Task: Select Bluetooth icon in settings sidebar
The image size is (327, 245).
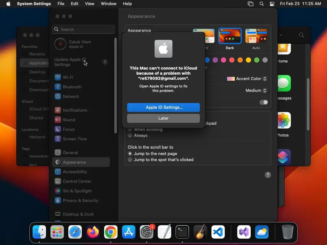Action: (58, 87)
